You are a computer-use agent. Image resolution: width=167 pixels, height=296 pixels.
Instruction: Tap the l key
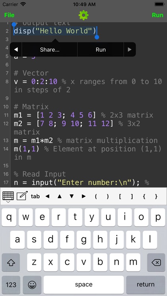pos(150,240)
